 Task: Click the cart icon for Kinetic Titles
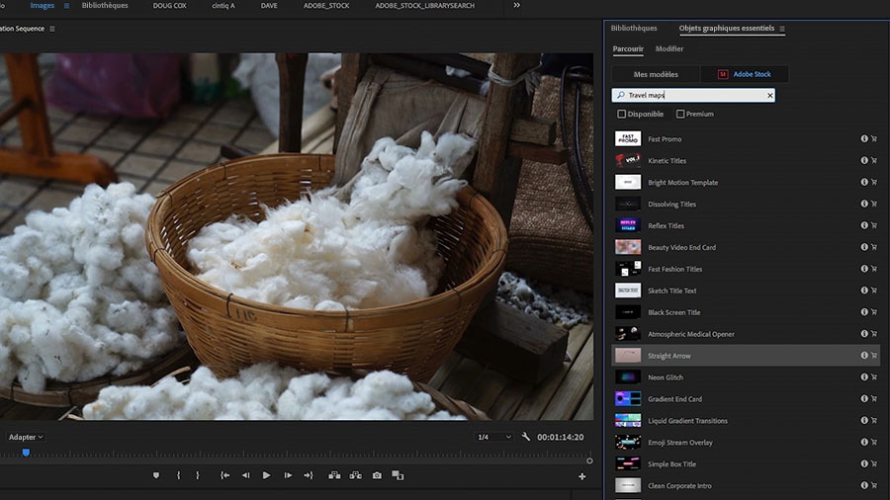874,161
